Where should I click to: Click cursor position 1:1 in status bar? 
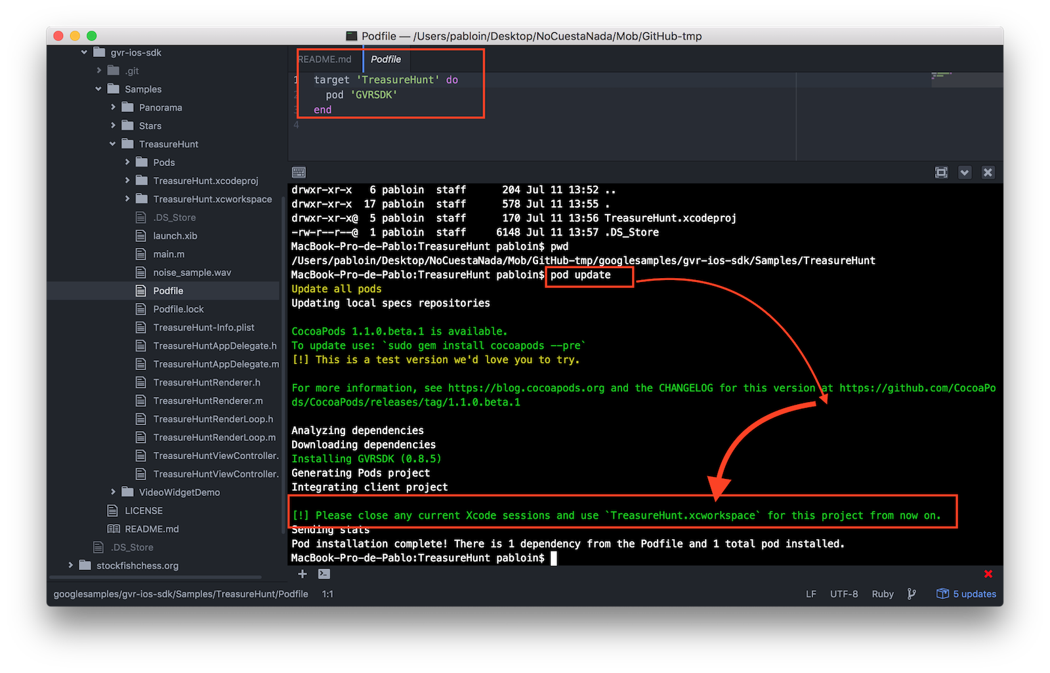tap(327, 594)
